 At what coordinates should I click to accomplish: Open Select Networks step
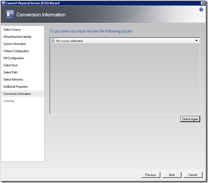pyautogui.click(x=13, y=79)
